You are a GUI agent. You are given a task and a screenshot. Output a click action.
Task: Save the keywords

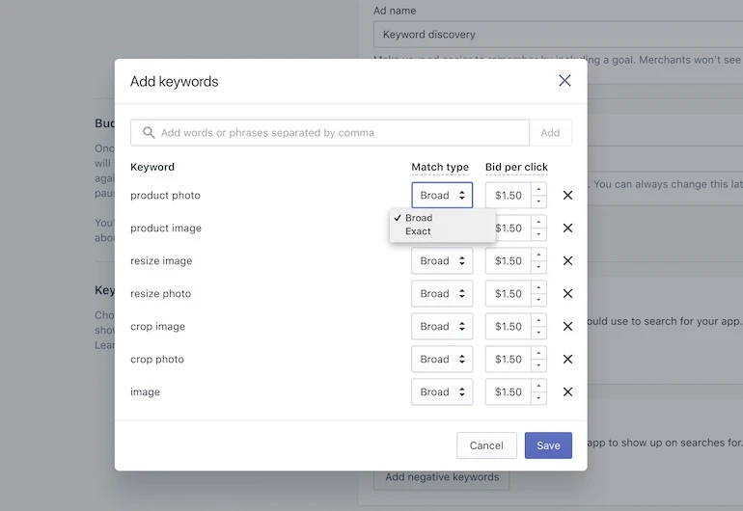[548, 445]
